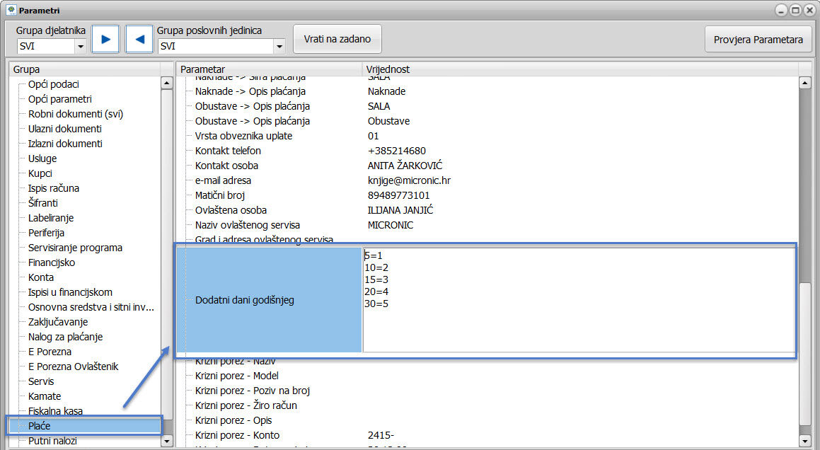Click the parameter list scroll-up arrow

pyautogui.click(x=805, y=83)
